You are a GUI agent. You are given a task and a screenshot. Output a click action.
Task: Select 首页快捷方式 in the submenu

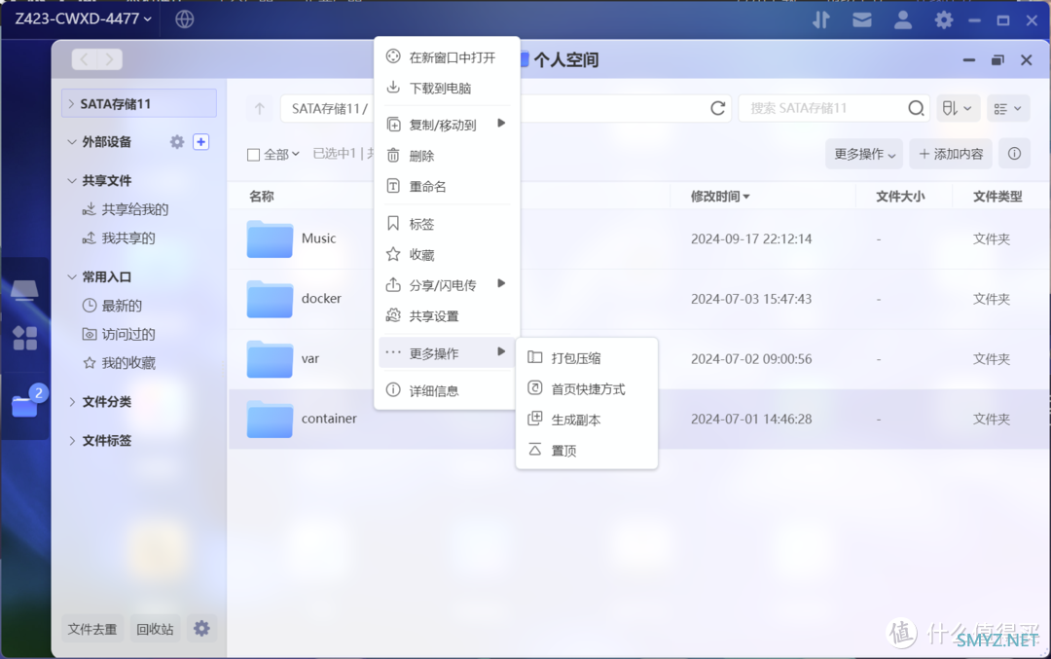tap(587, 388)
